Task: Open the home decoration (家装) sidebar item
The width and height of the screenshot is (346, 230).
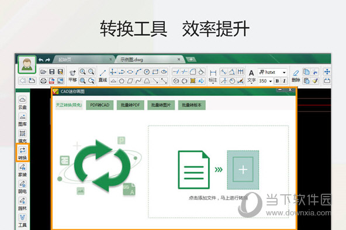Action: 22,170
